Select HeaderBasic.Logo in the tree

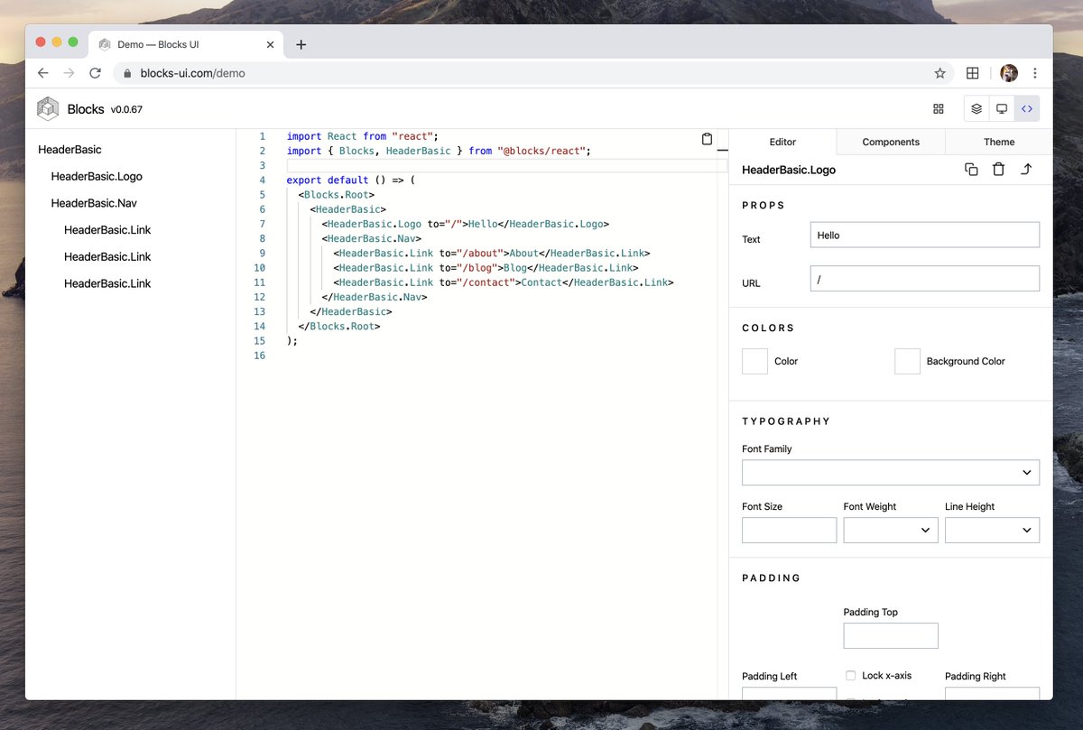pyautogui.click(x=97, y=177)
